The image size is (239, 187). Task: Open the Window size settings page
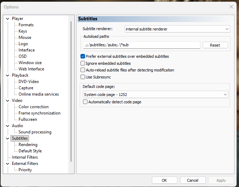pos(30,63)
